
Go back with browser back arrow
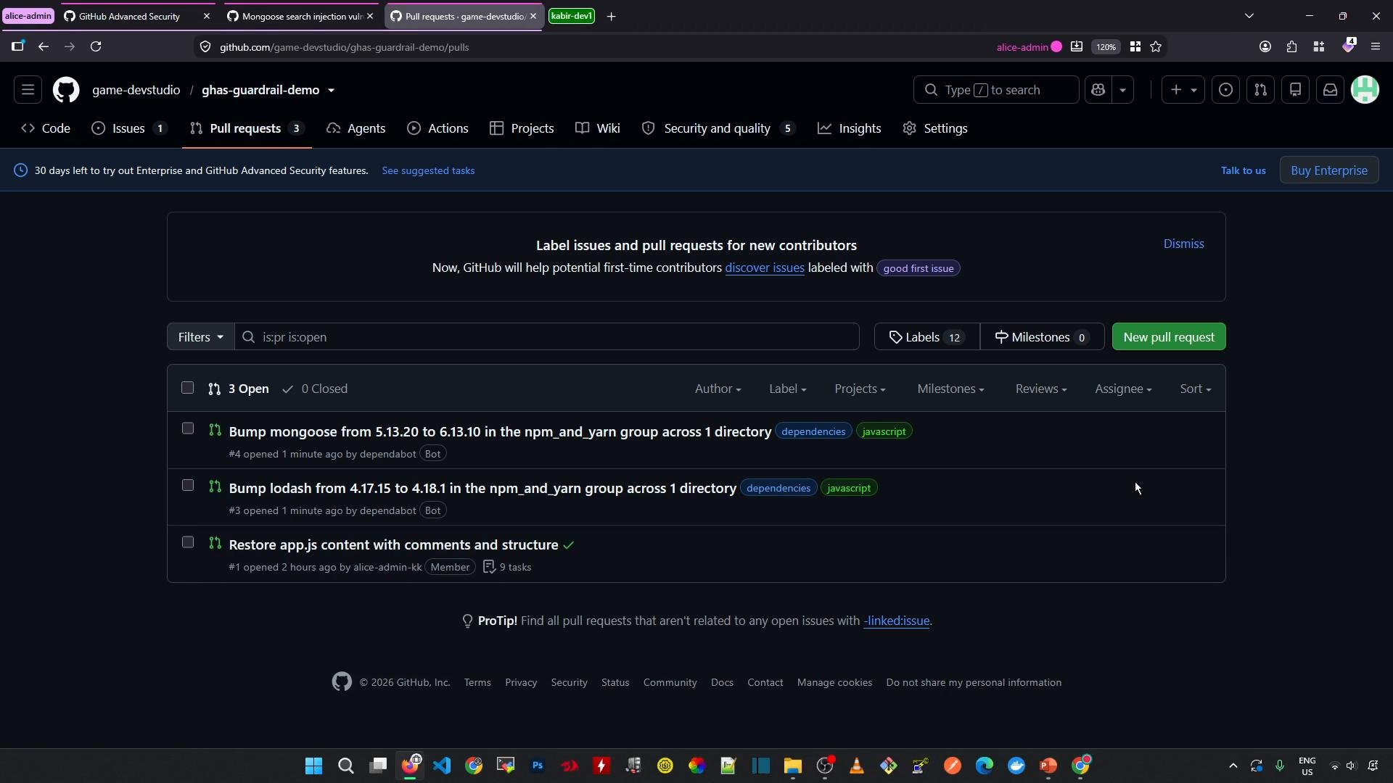pos(44,46)
